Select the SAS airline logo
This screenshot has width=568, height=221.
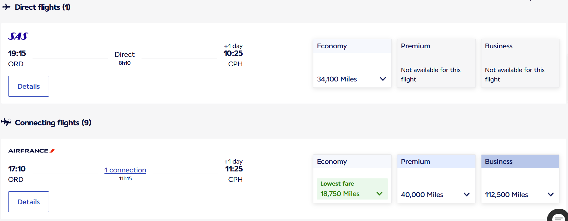[x=18, y=36]
